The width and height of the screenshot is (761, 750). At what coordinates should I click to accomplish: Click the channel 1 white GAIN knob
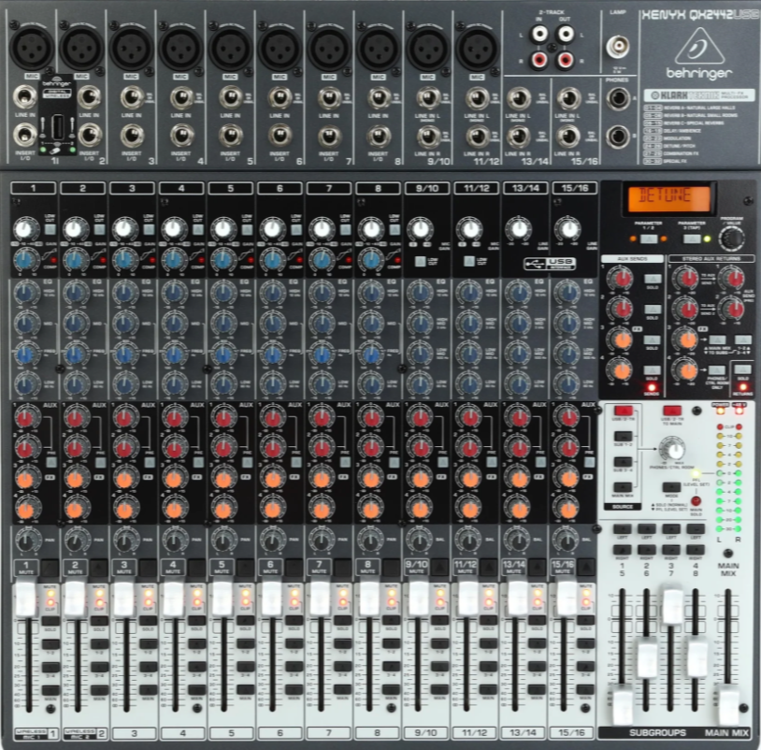26,228
